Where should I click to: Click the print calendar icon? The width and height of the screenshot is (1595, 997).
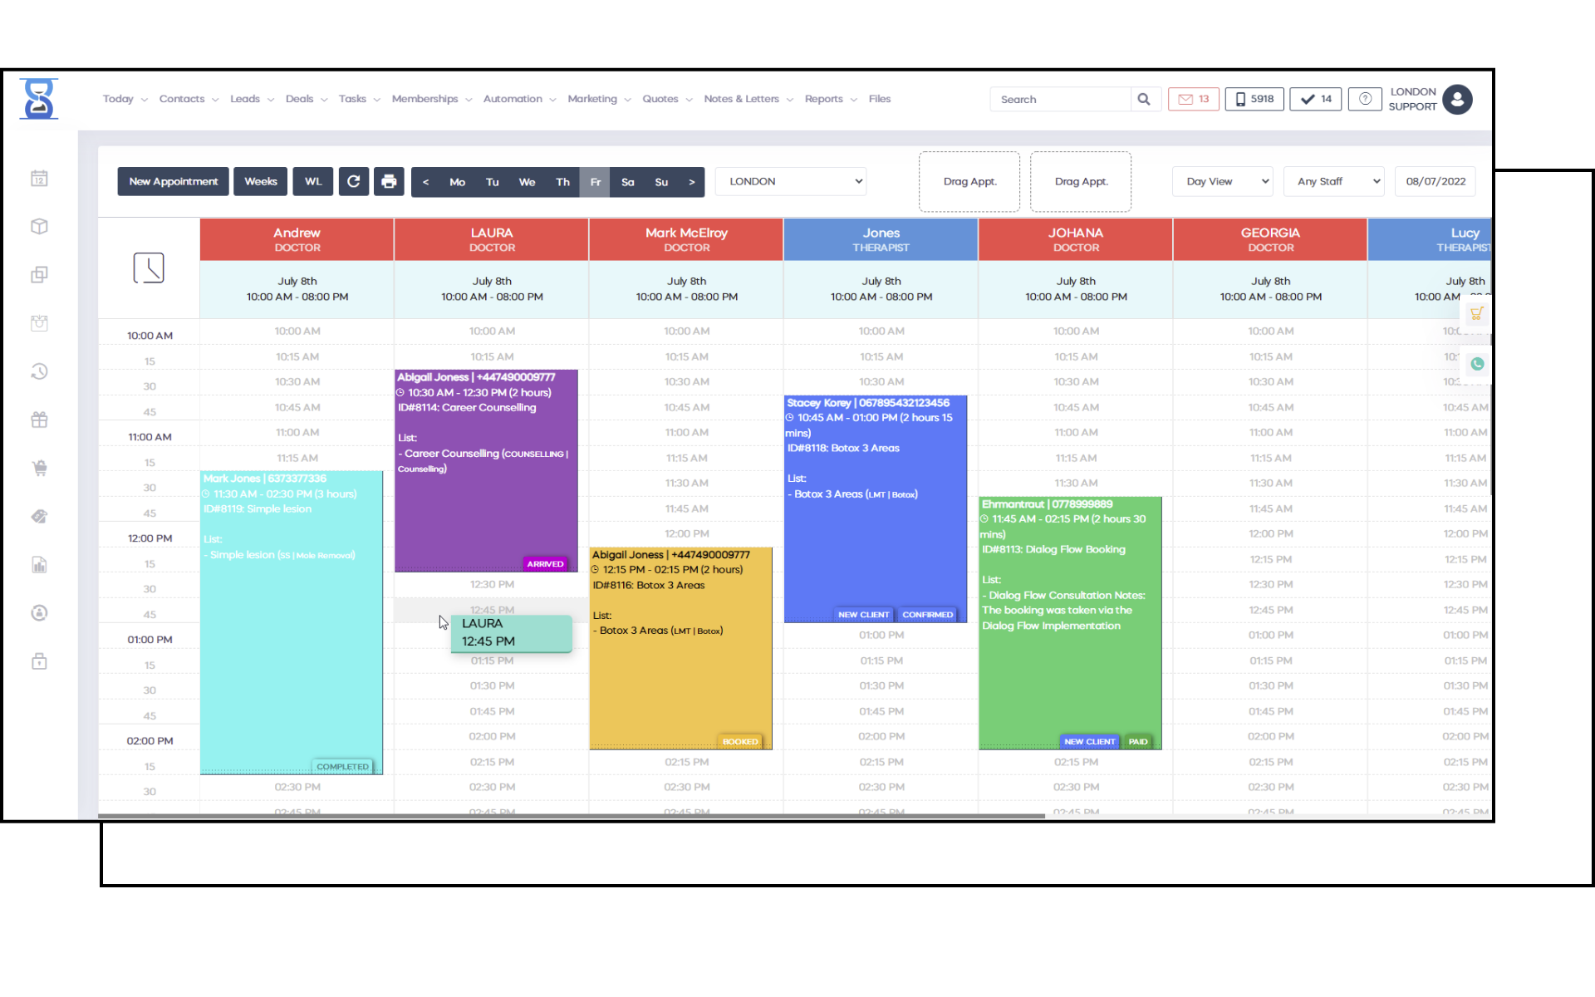pos(389,181)
